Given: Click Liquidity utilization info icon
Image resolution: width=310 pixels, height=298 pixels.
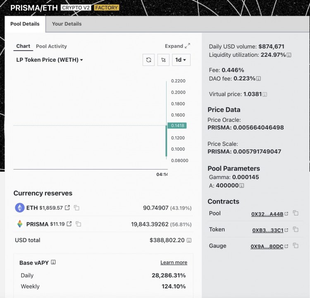Looking at the screenshot, I should click(289, 55).
